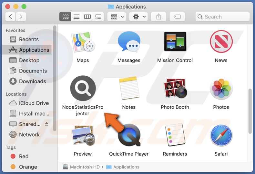Open Network in the sidebar
Image resolution: width=255 pixels, height=174 pixels.
(27, 135)
